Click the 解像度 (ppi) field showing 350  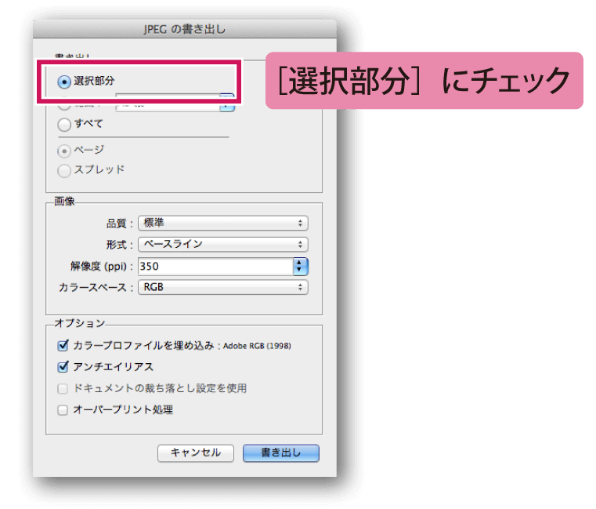[x=215, y=267]
